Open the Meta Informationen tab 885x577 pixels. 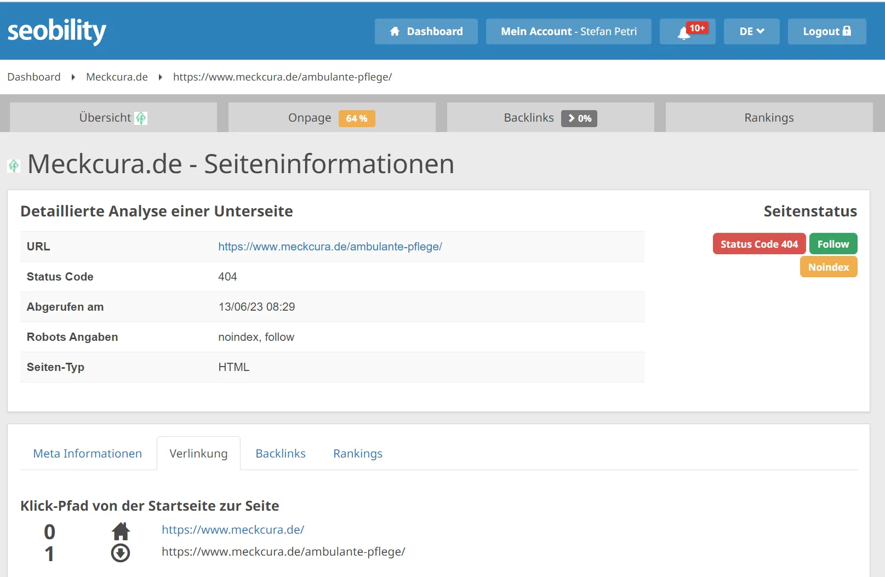point(88,453)
